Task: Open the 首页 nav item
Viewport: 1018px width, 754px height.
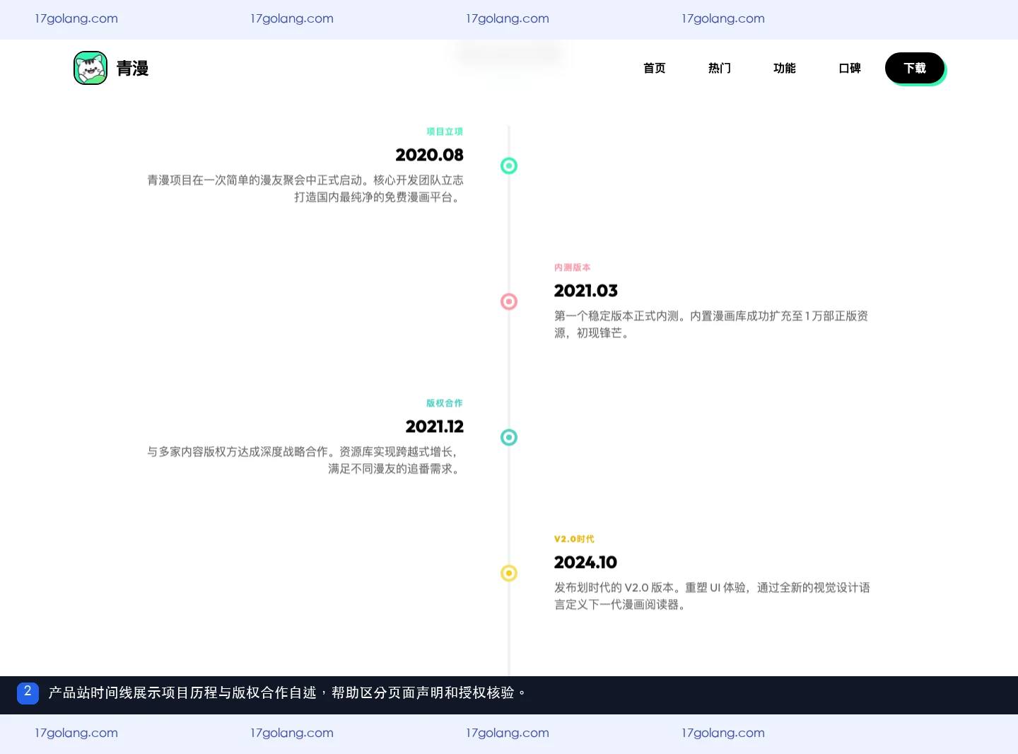Action: point(655,68)
